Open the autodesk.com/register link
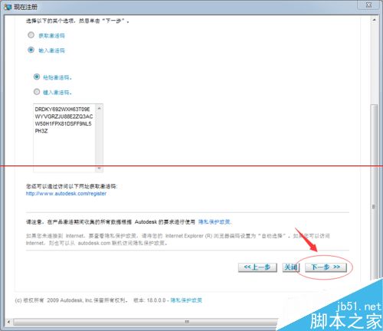Screen dimensions: 383x331 tap(66, 194)
